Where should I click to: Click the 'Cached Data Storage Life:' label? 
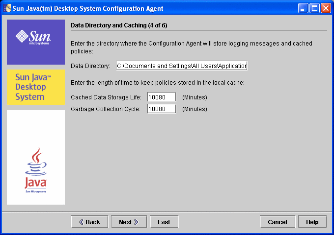click(x=106, y=97)
